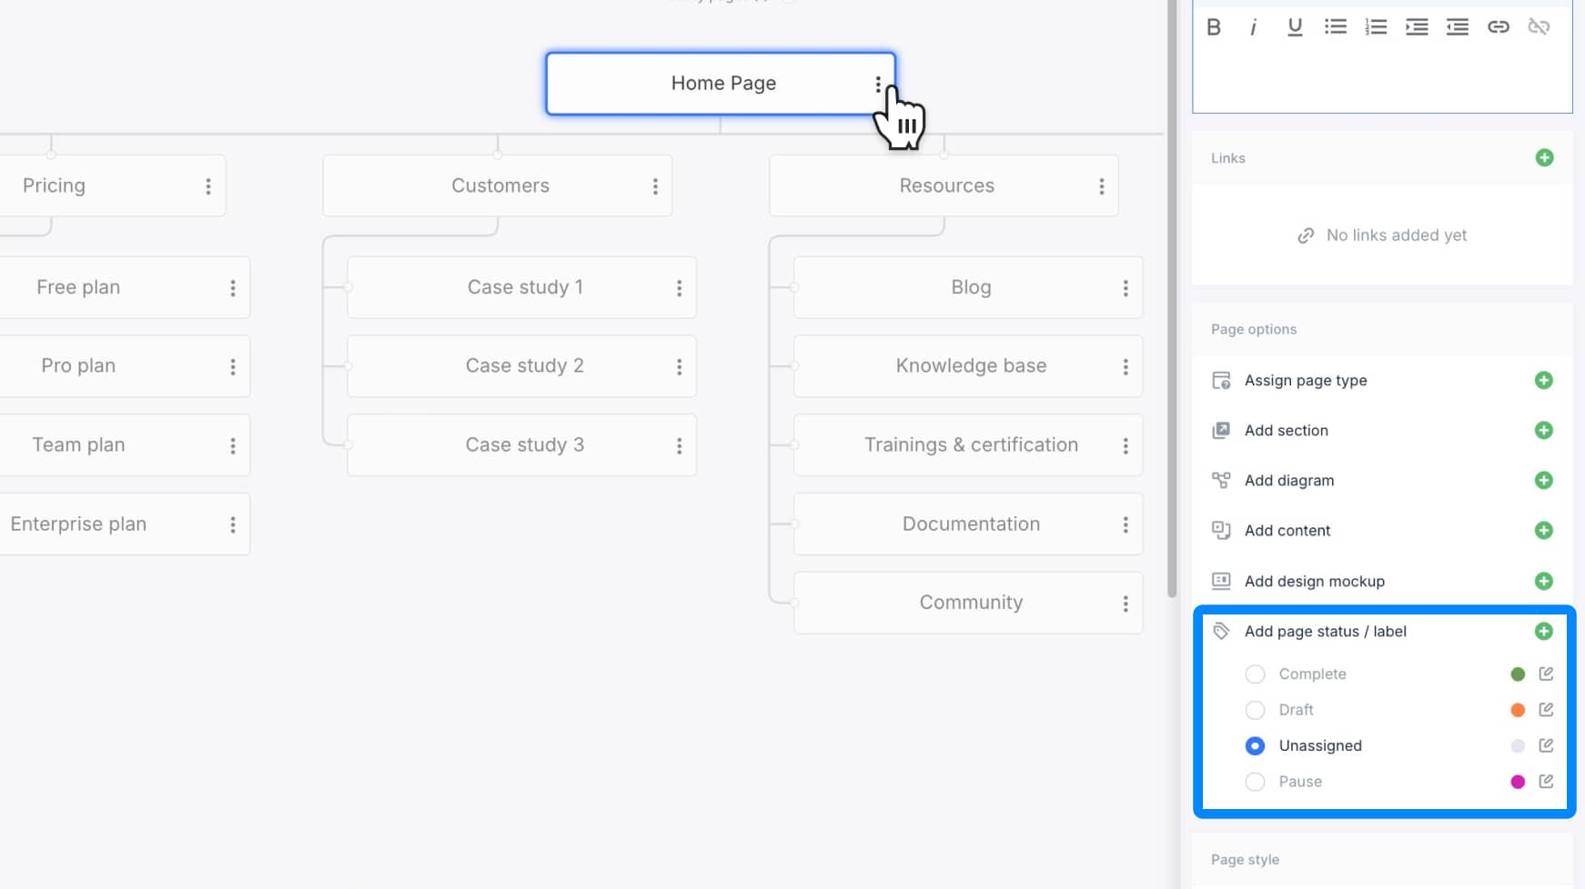Remove hyperlink with the unlink icon
Viewport: 1585px width, 889px height.
tap(1539, 26)
